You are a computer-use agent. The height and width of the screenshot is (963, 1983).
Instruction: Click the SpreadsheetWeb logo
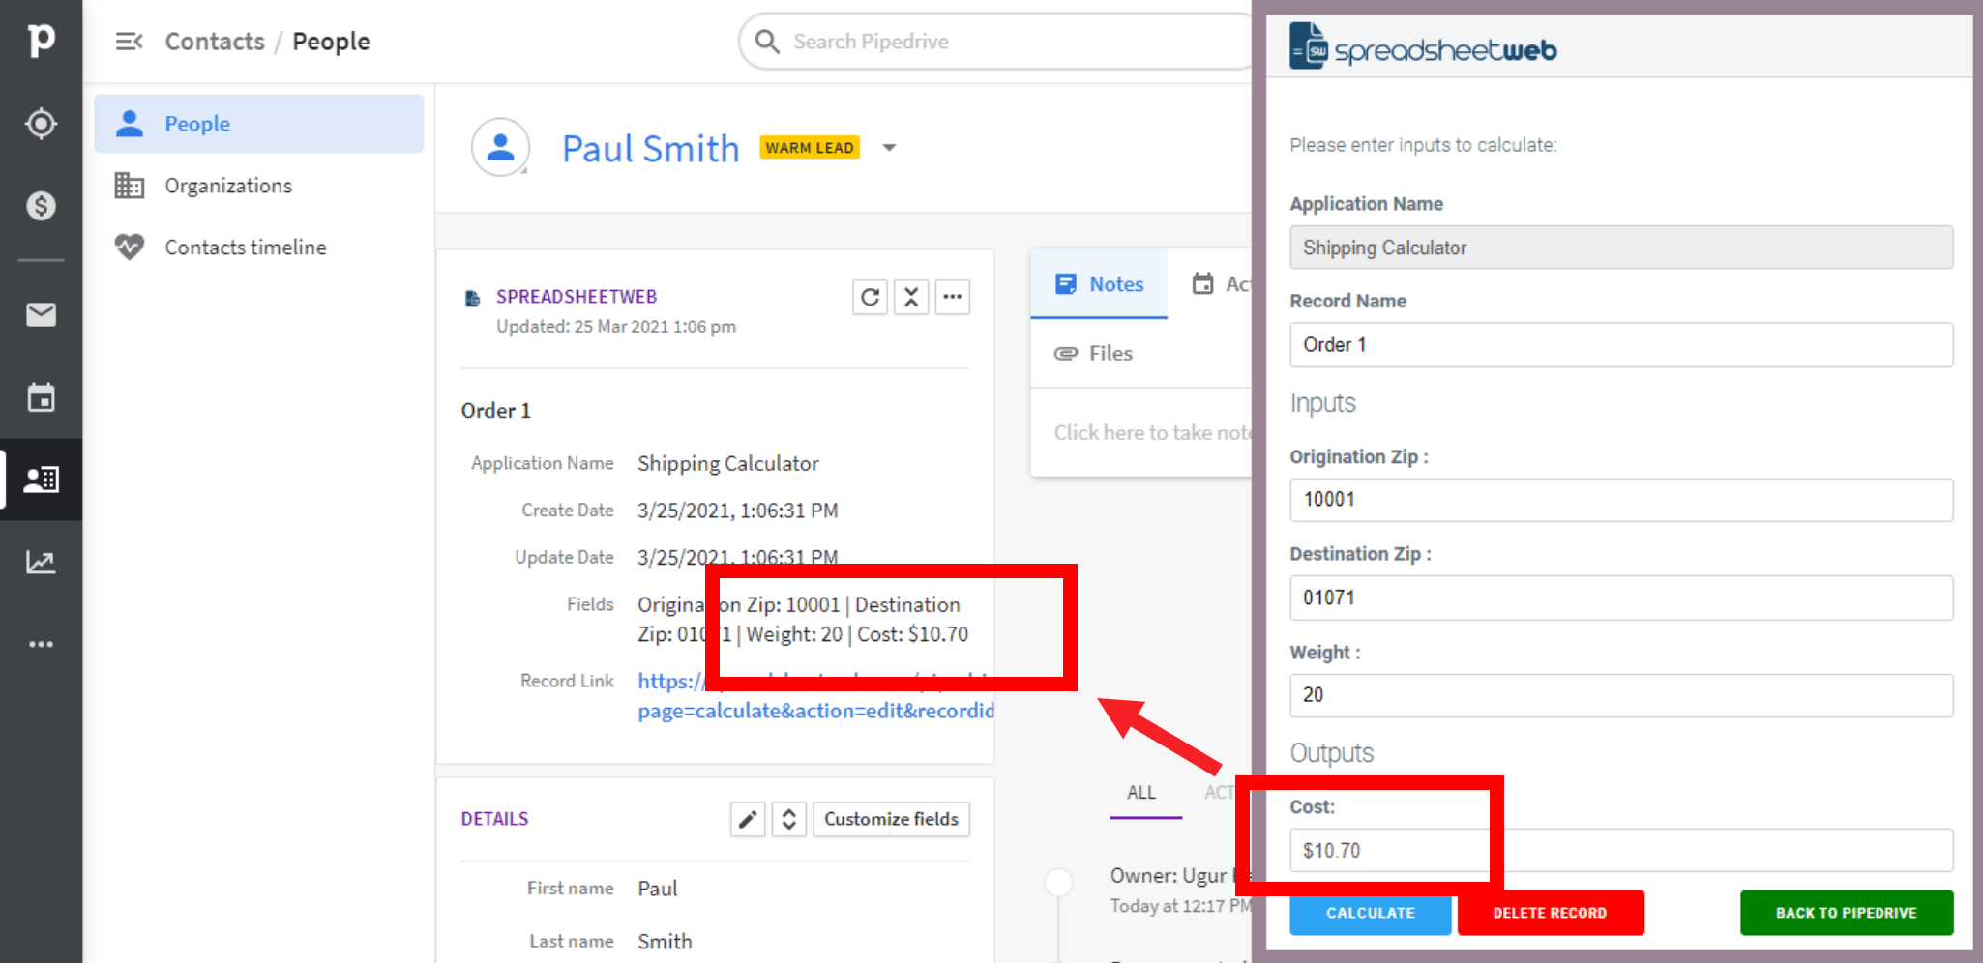click(x=1423, y=46)
